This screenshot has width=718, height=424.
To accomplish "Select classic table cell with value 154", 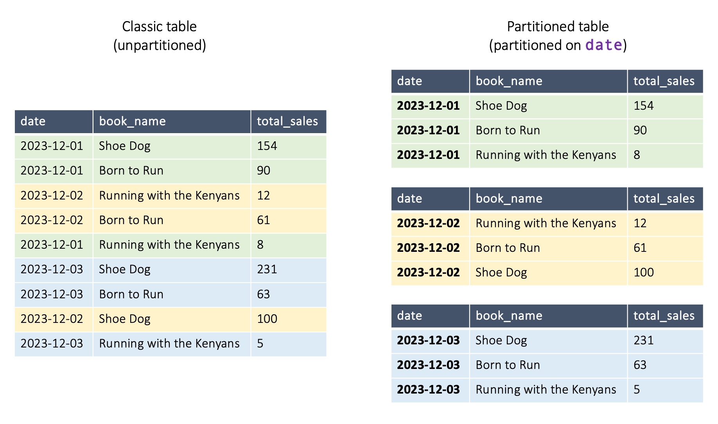I will [289, 146].
